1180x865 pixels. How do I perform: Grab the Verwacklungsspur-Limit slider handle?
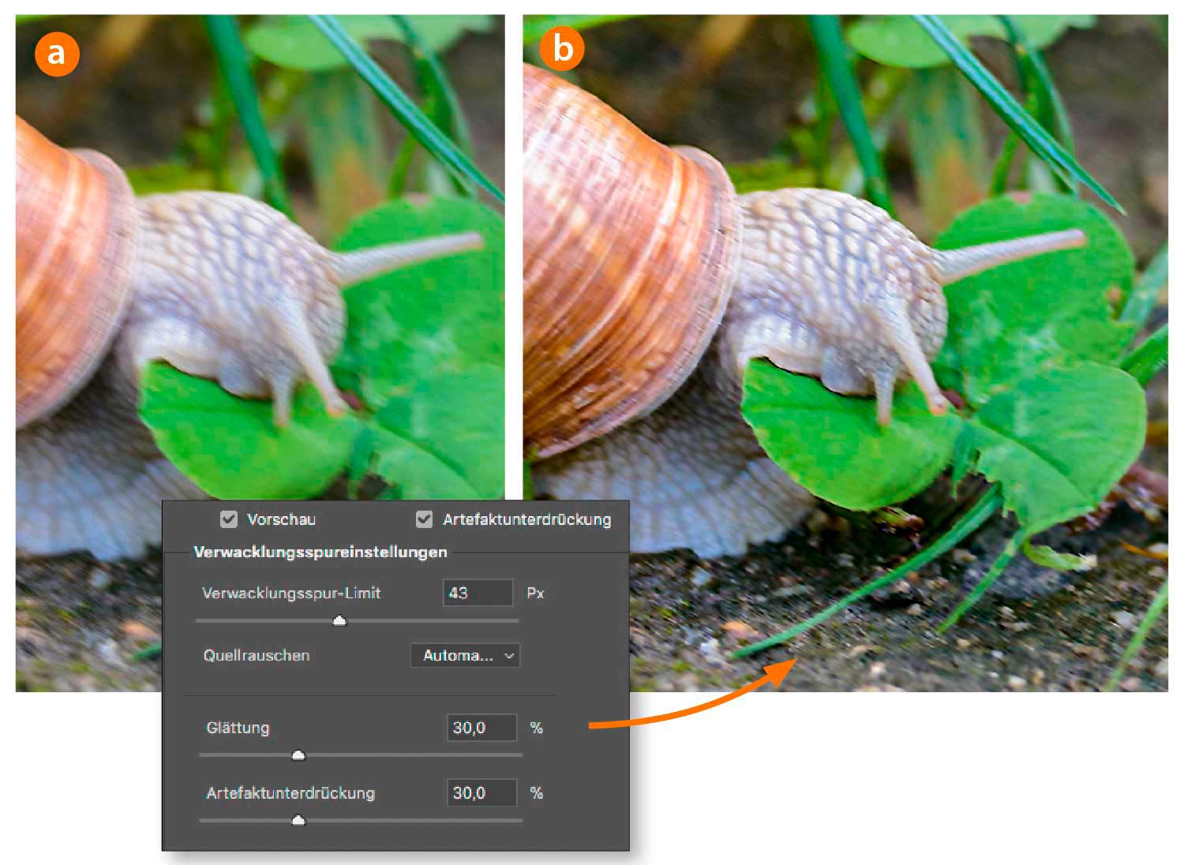[x=339, y=621]
